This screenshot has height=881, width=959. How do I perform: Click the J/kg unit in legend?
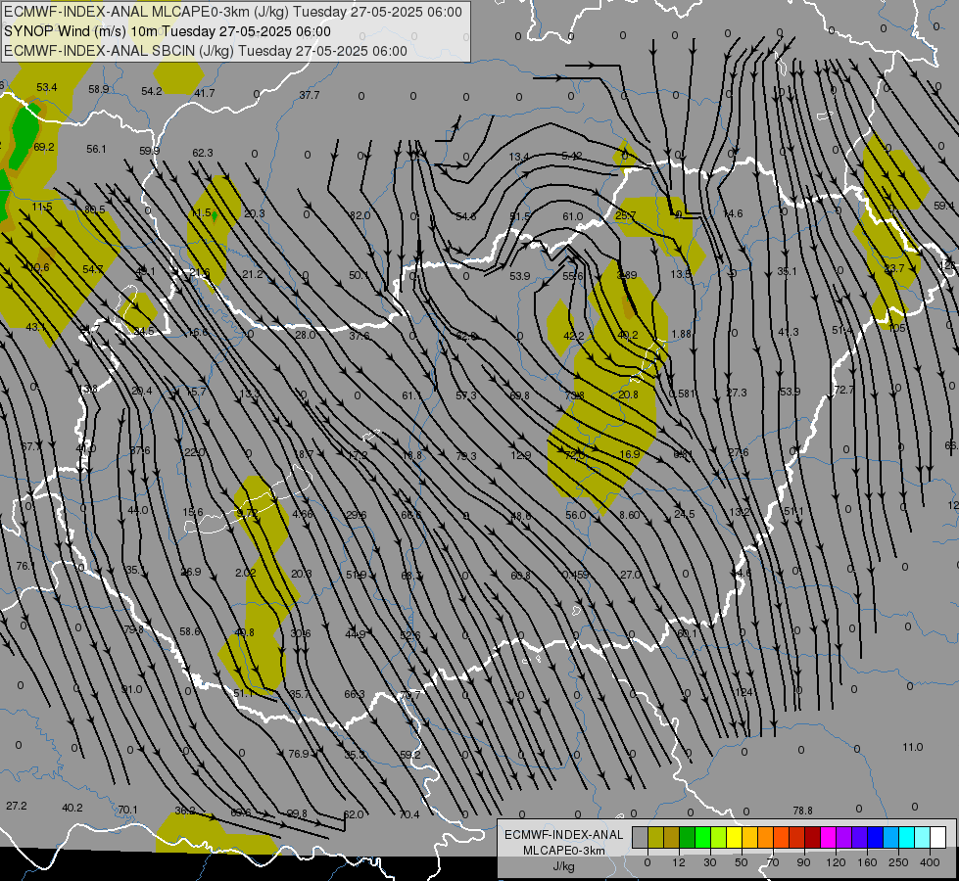563,866
